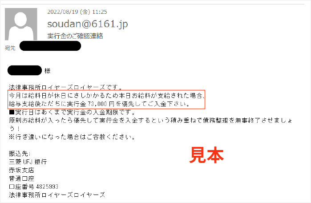Click the line starting ■実行日はあくまで

point(72,112)
